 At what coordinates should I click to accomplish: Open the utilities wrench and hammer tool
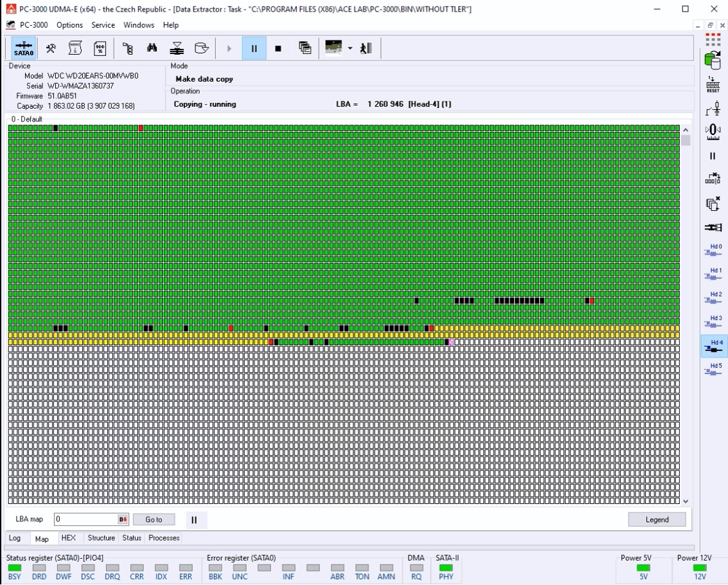click(51, 48)
